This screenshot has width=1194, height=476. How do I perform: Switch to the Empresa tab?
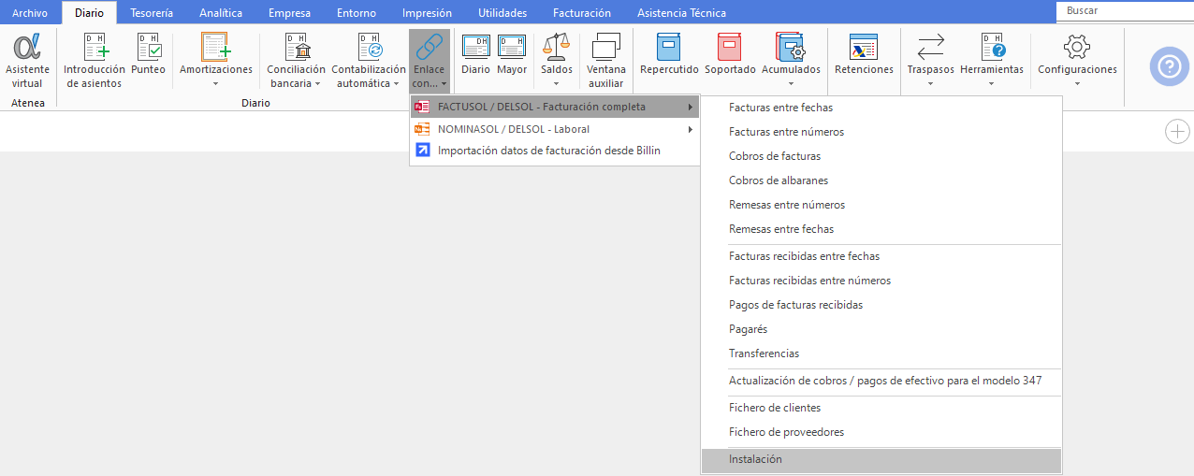tap(289, 13)
